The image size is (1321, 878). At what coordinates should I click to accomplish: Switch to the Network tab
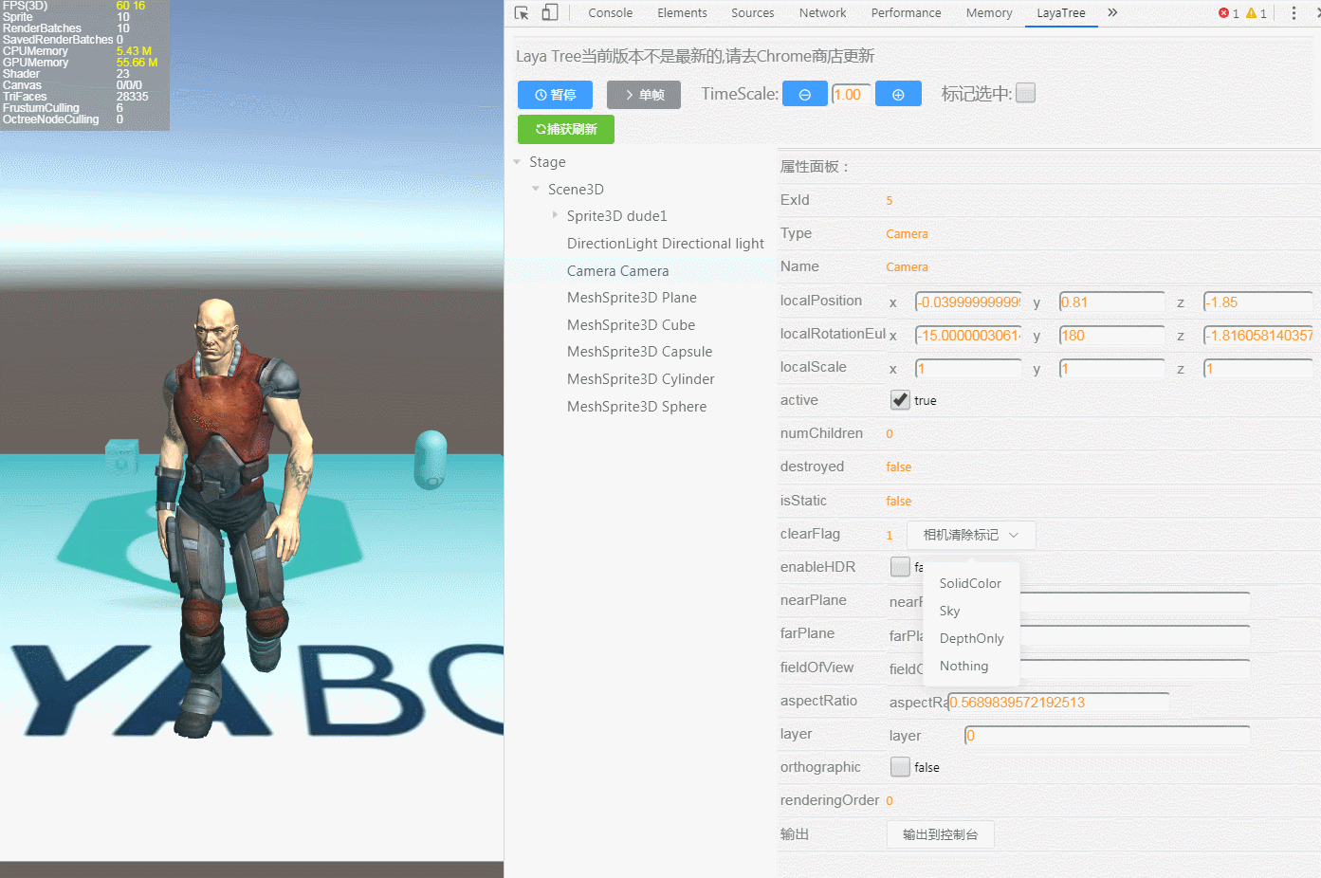click(x=823, y=13)
